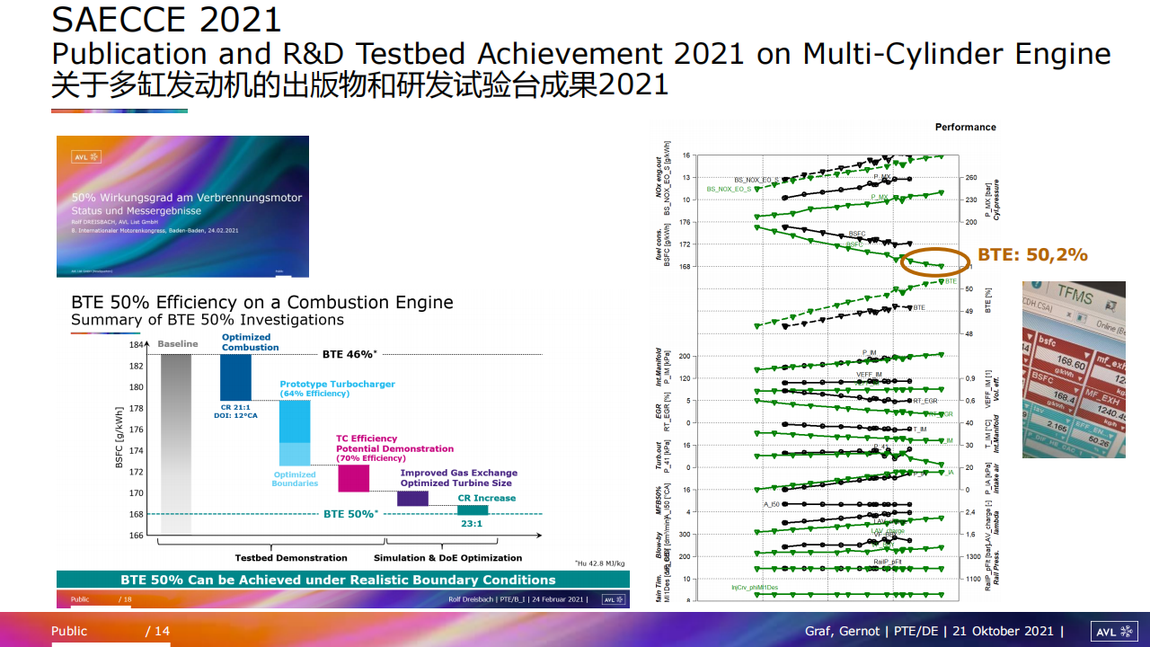Click the AVL logo in the bottom-right slide footer
The width and height of the screenshot is (1150, 647).
pos(1113,632)
